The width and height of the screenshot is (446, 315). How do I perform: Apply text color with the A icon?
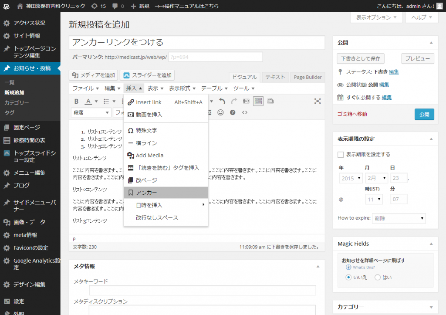(x=88, y=102)
